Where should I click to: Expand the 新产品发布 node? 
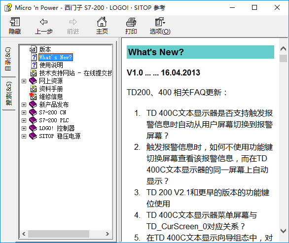click(24, 104)
